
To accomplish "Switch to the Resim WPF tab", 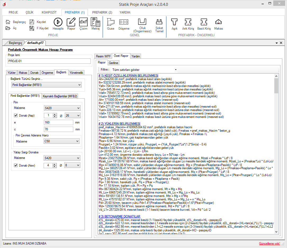I will pos(103,56).
